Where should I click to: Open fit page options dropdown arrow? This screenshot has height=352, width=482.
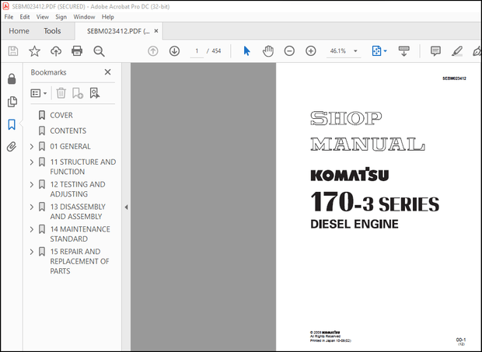(x=385, y=51)
